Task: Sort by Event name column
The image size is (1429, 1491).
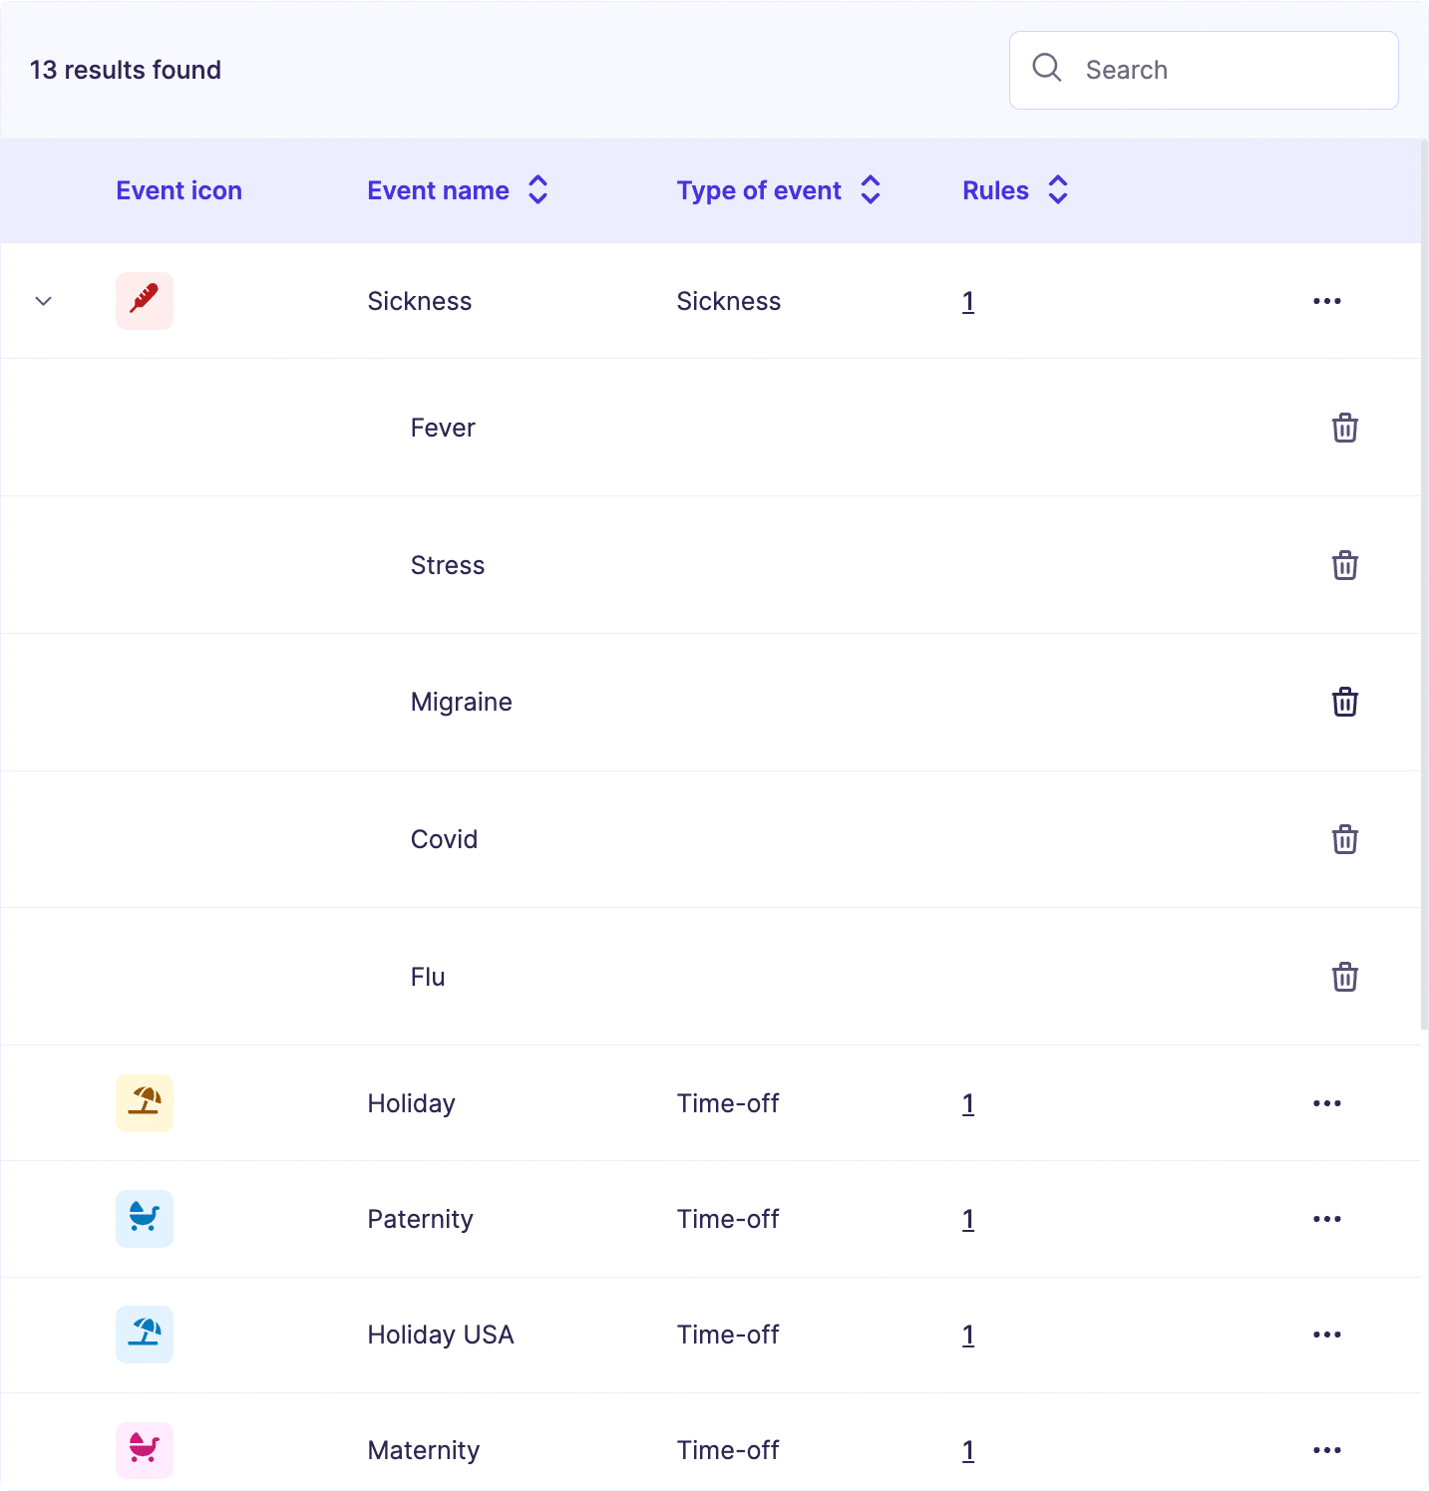Action: (x=537, y=190)
